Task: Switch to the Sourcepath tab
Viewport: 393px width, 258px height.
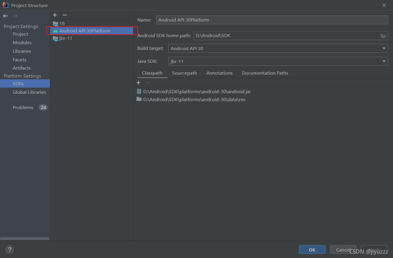Action: point(185,73)
